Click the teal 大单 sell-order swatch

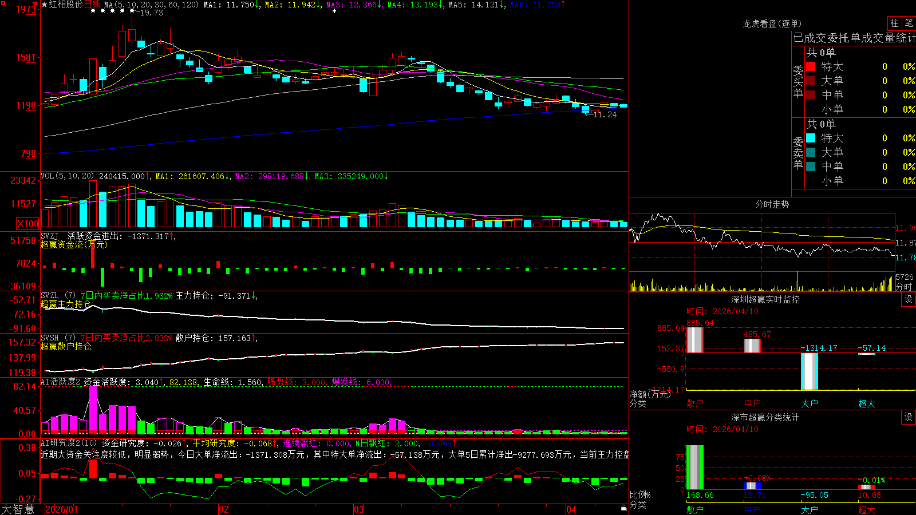coord(811,152)
